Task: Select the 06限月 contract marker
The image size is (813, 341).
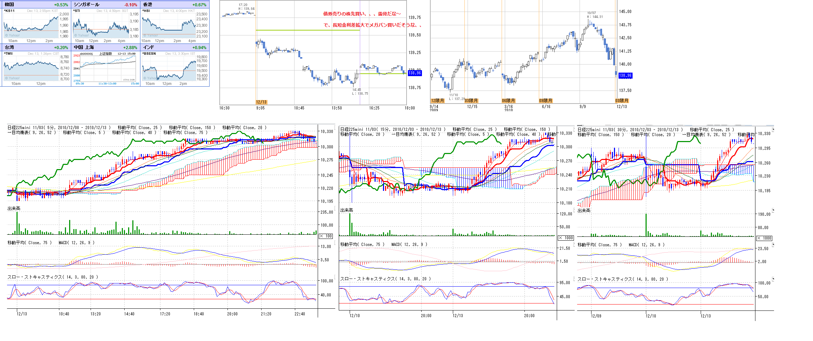Action: [x=508, y=101]
